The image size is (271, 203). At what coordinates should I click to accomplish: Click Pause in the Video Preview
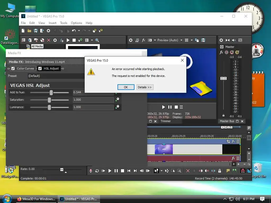click(170, 107)
